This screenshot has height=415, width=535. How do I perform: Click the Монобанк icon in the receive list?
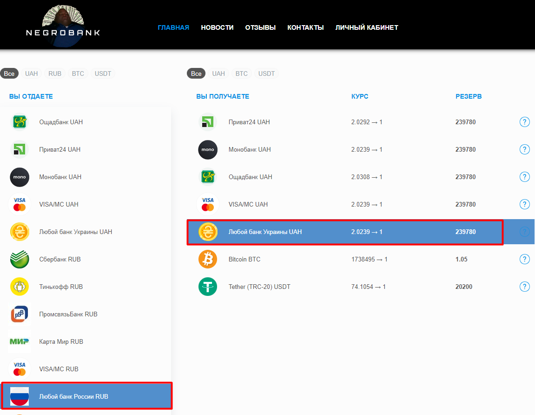coord(208,149)
